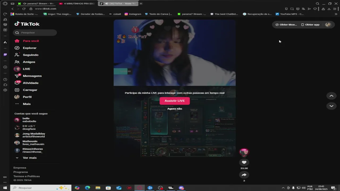Open YouTube MP3 bookmark
This screenshot has width=340, height=191.
coord(290,14)
